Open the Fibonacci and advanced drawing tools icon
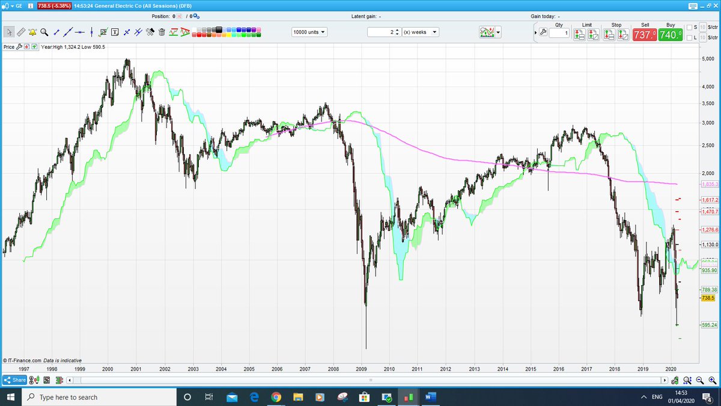Image resolution: width=721 pixels, height=406 pixels. point(103,32)
